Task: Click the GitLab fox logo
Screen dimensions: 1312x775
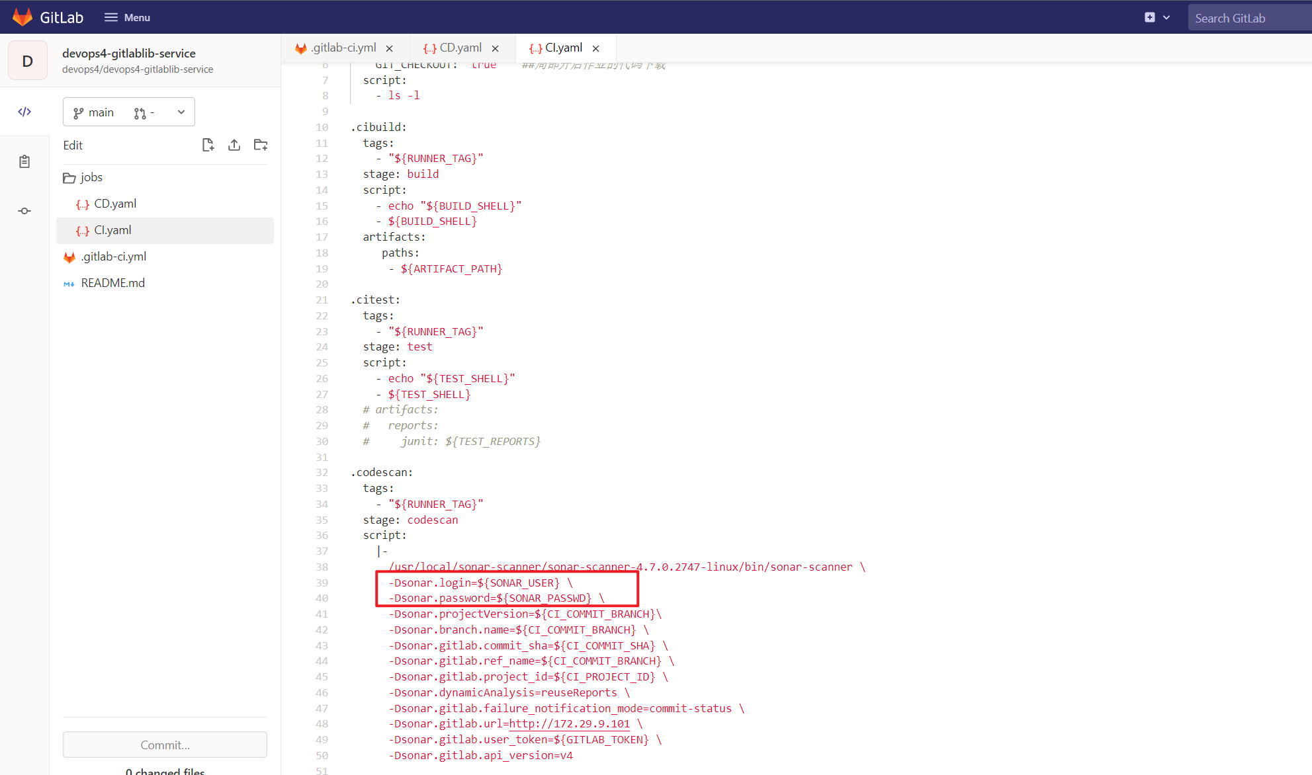Action: point(22,17)
